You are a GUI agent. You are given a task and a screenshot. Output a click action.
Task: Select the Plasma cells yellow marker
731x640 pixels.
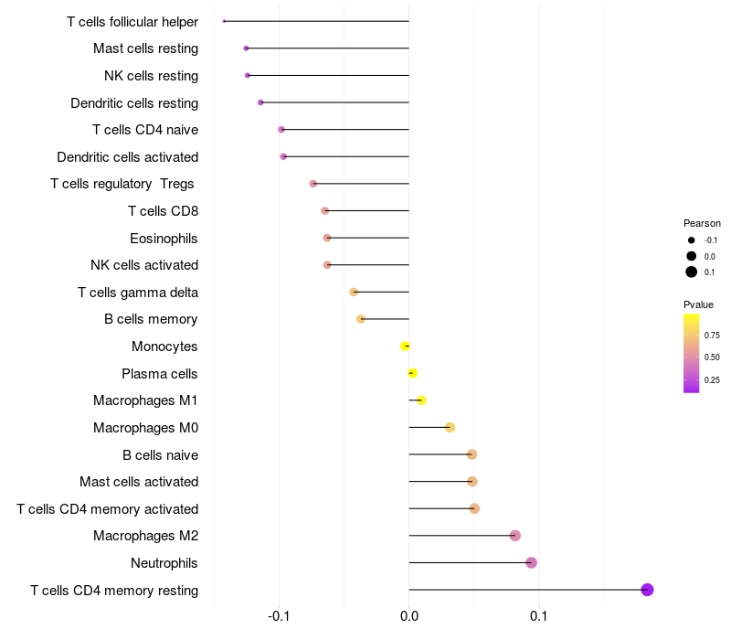pyautogui.click(x=412, y=373)
